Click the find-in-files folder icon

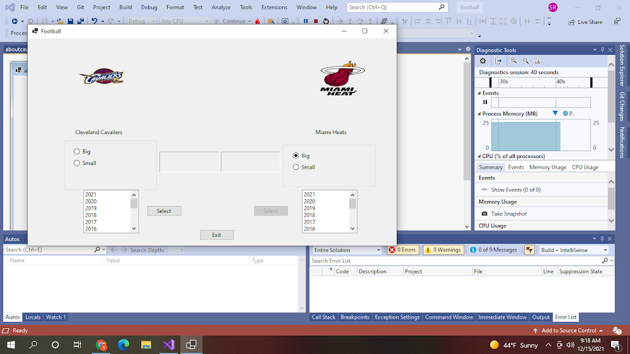pos(271,21)
